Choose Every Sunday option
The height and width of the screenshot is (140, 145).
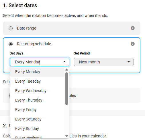tap(38, 129)
